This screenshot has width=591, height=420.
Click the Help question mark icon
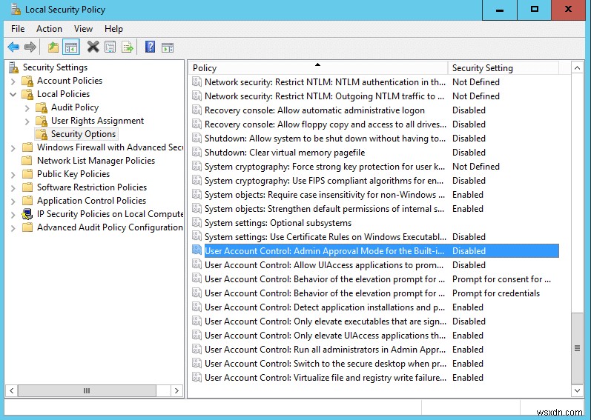[150, 47]
